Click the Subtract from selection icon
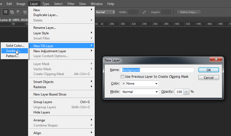This screenshot has height=136, width=231. tap(18, 12)
